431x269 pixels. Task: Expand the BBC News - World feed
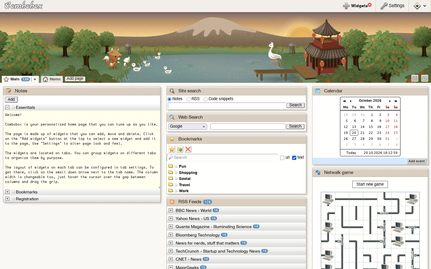pos(171,210)
